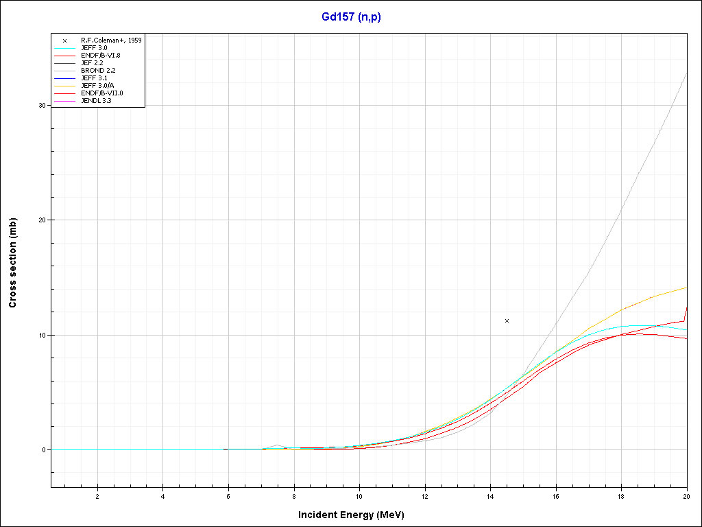Viewport: 702px width, 527px height.
Task: Click the red ENDF/B-VII.0 legend line
Action: coord(64,93)
